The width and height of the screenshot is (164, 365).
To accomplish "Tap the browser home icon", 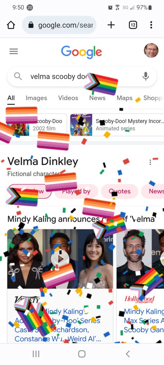I will point(11,25).
